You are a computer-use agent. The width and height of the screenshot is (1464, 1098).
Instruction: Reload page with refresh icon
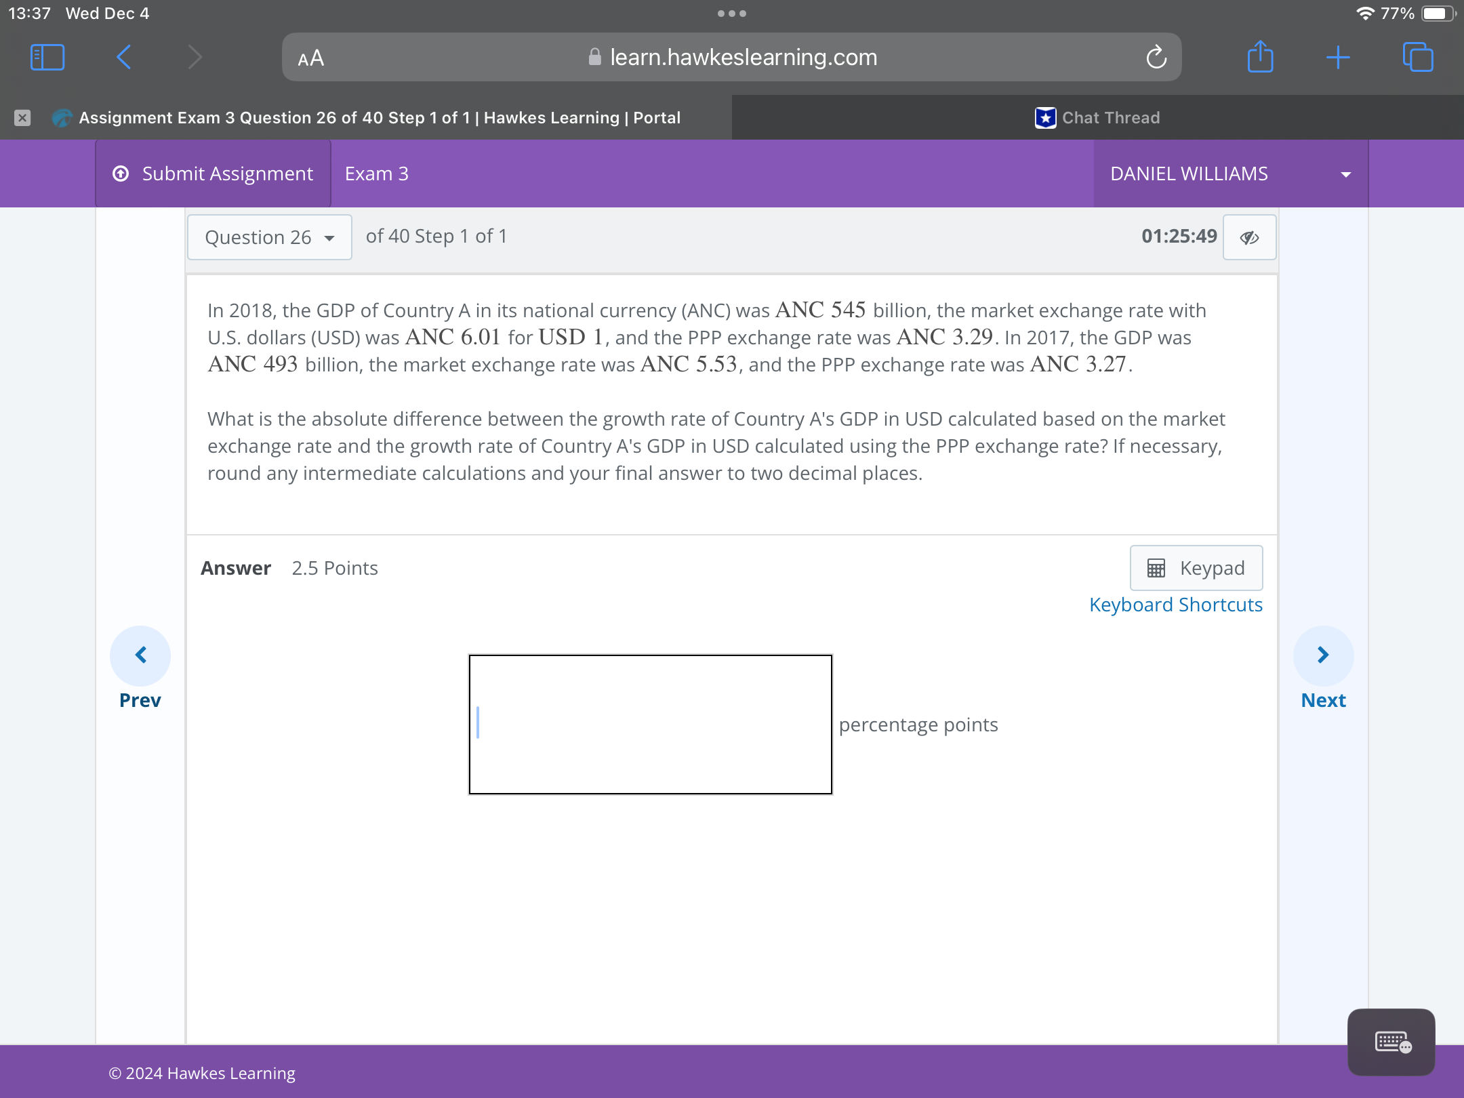tap(1156, 58)
